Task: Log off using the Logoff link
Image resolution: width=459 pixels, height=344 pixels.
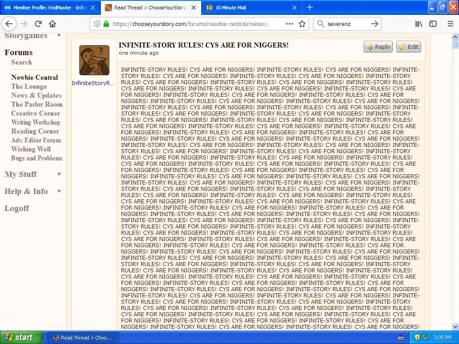Action: (17, 208)
